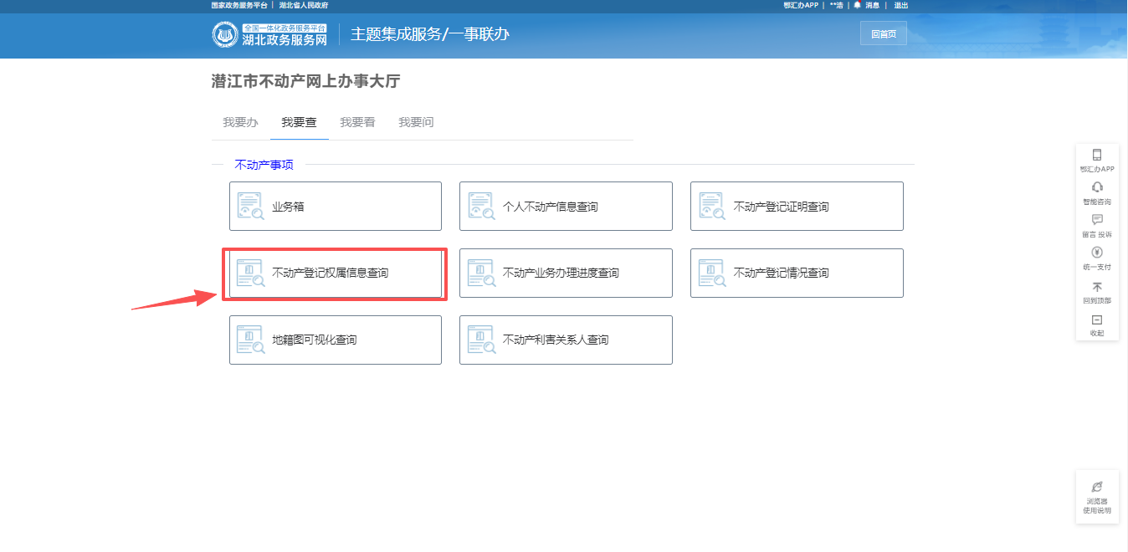Screen dimensions: 1128x552
Task: Click the 回到顶部 arrow icon
Action: (x=1097, y=287)
